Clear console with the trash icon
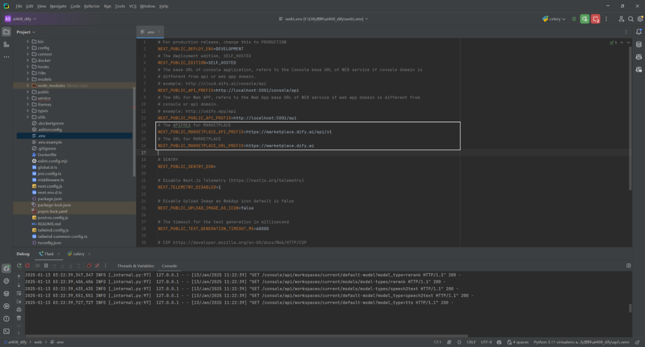The width and height of the screenshot is (645, 347). click(19, 318)
